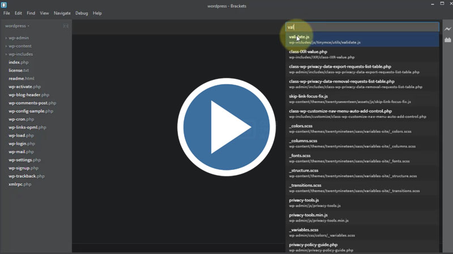Screen dimensions: 453x254
Task: Open the Debug menu
Action: 82,13
